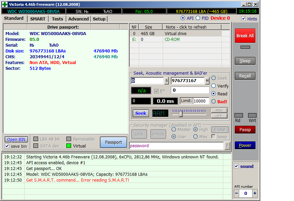The width and height of the screenshot is (294, 201).
Task: Click the 'F' button next to password field
Action: point(227,146)
